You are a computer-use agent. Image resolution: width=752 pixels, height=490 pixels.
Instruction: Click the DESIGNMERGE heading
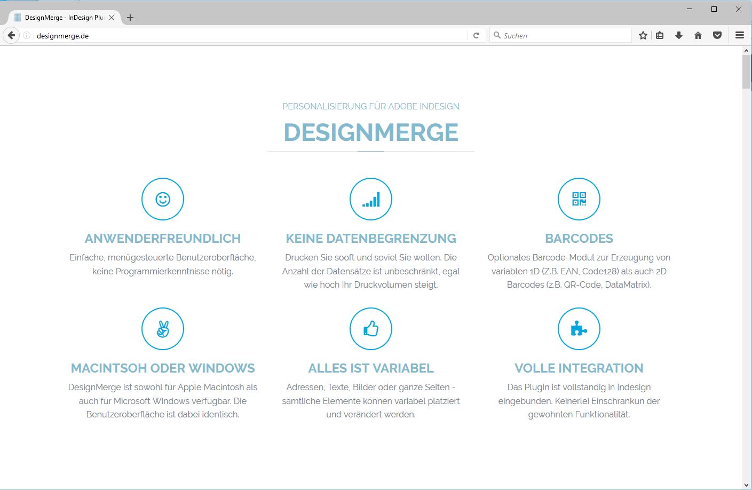pos(370,132)
